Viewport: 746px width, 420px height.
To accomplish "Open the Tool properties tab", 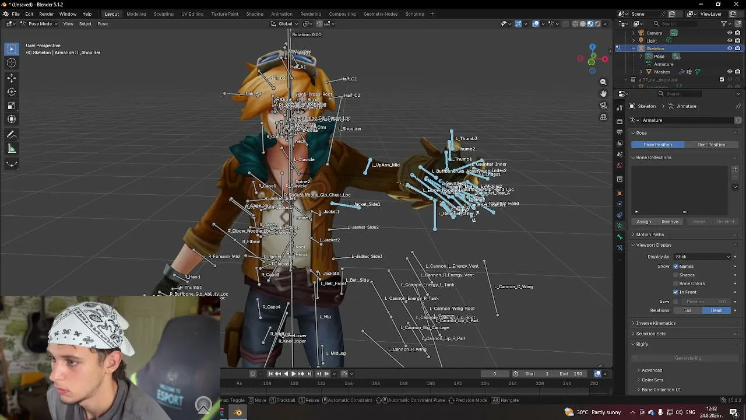I will pos(620,107).
